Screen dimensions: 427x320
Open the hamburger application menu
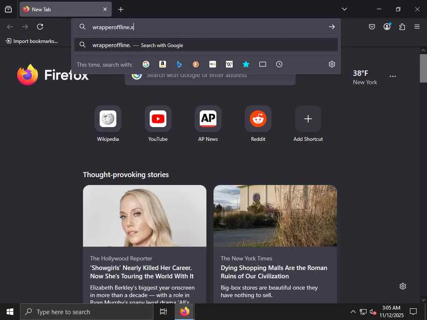point(417,27)
